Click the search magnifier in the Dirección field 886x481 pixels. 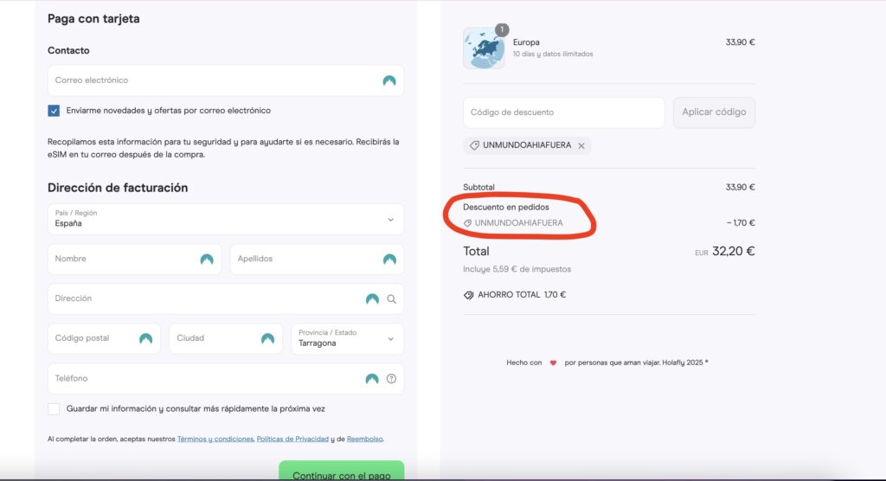392,299
